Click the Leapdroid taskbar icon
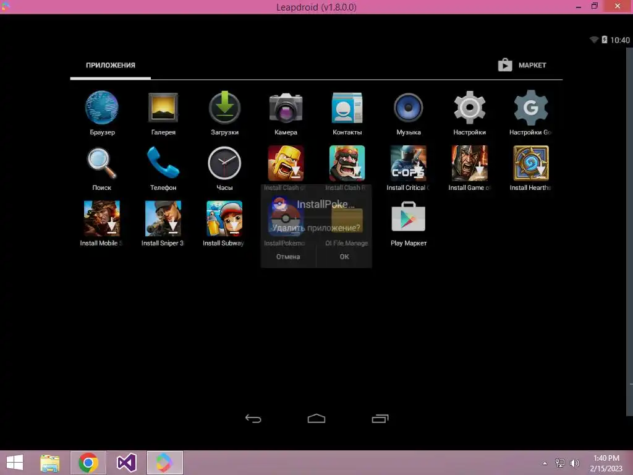Image resolution: width=633 pixels, height=475 pixels. click(164, 463)
